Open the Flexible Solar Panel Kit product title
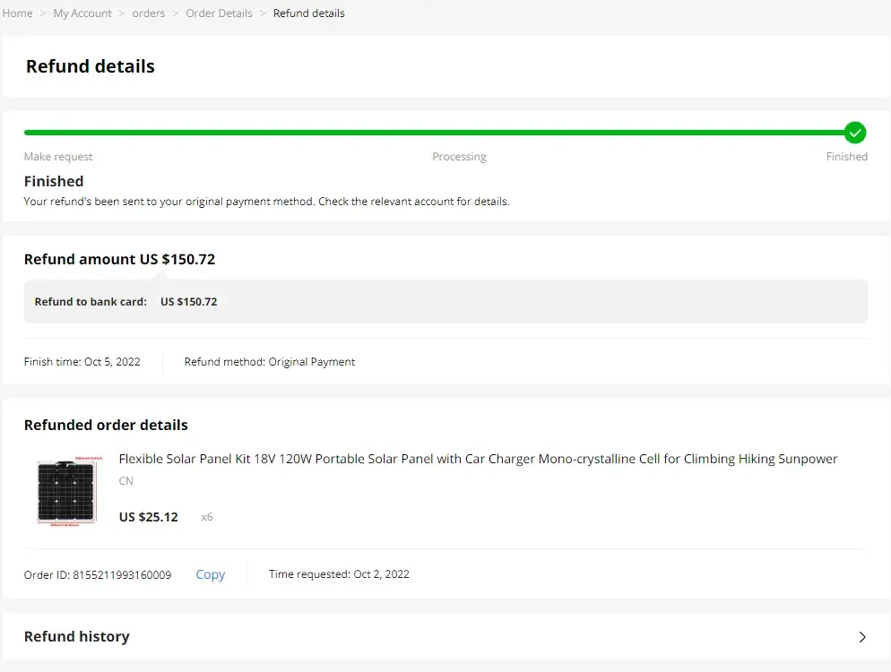Image resolution: width=891 pixels, height=672 pixels. point(478,459)
